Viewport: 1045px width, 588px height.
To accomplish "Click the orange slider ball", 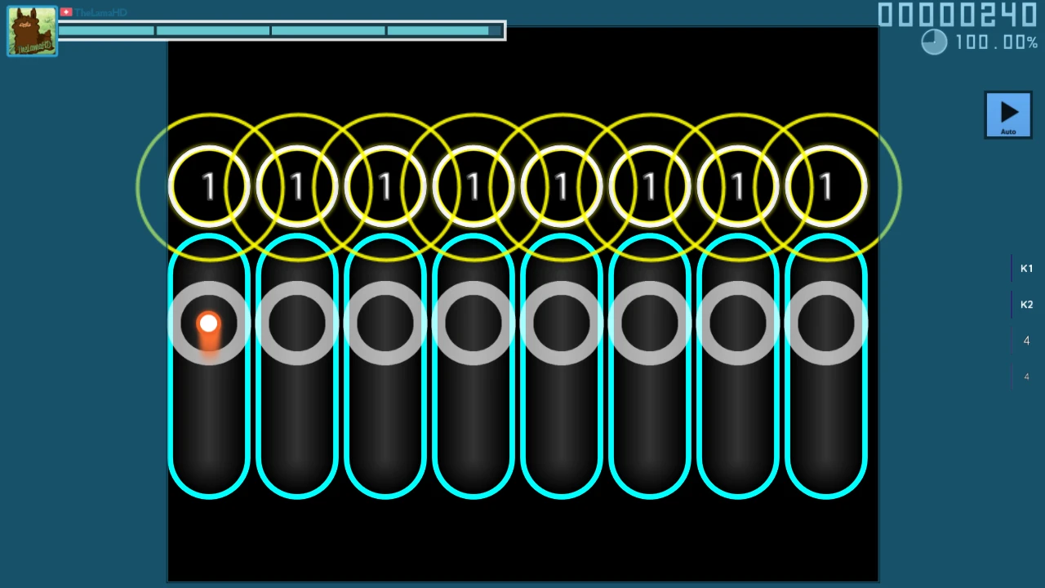I will pos(208,324).
